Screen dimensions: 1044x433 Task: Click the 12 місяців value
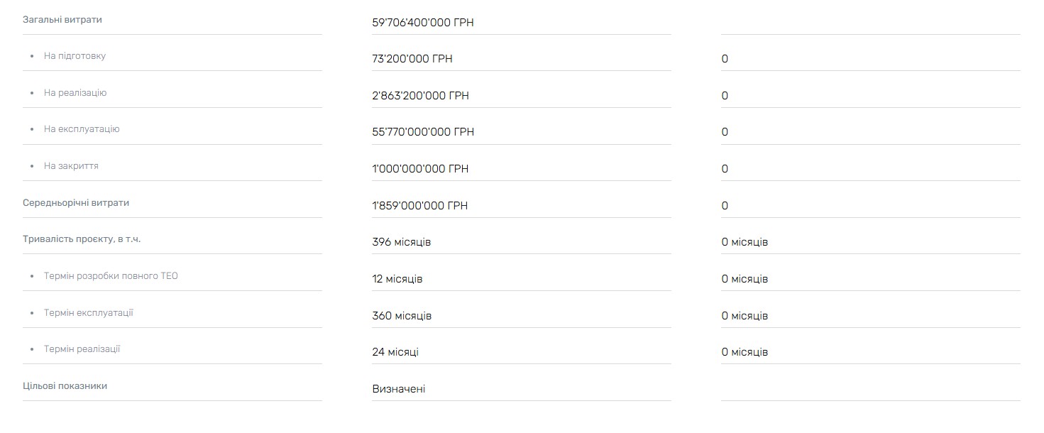click(x=397, y=279)
